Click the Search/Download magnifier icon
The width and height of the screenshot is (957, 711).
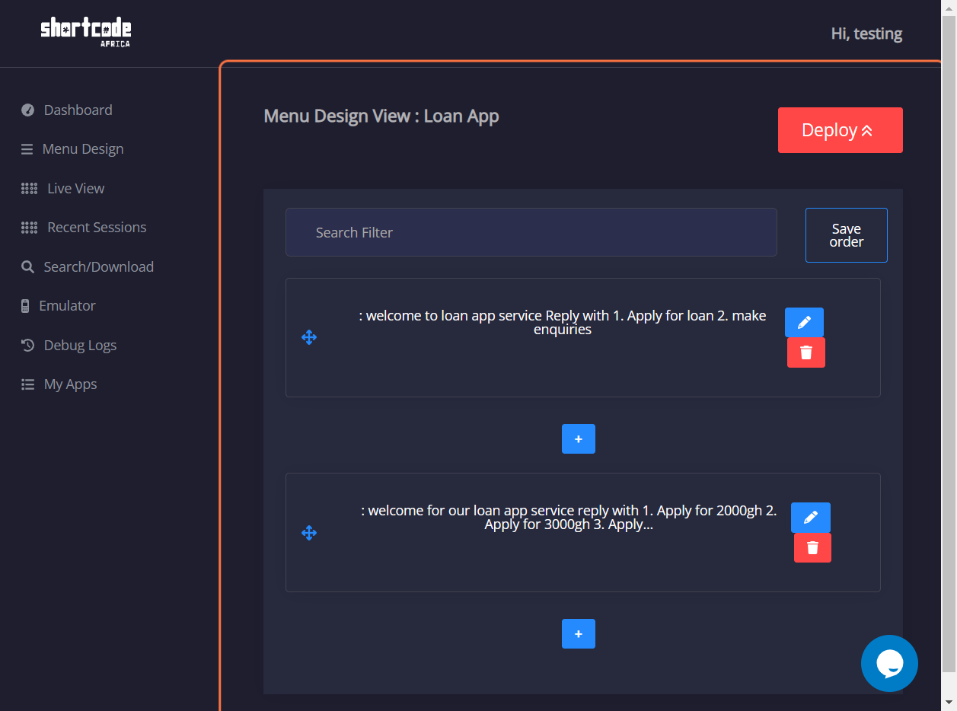coord(27,266)
